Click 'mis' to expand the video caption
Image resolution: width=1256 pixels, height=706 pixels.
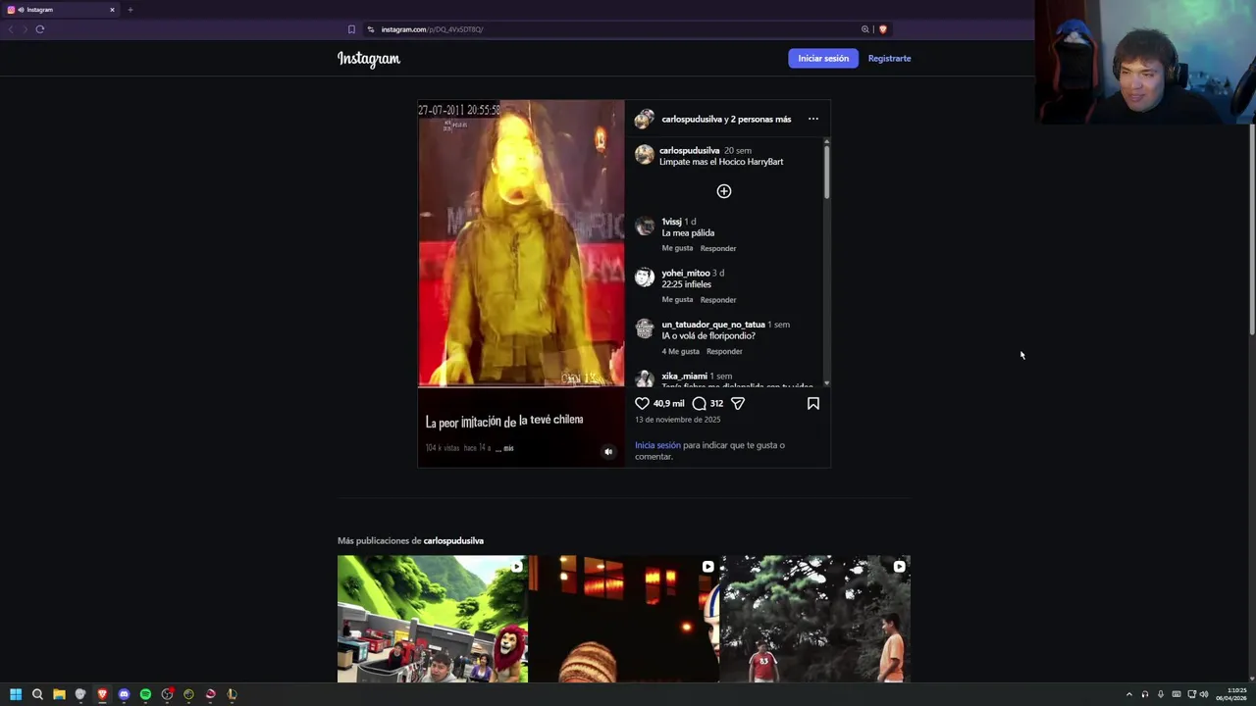pyautogui.click(x=507, y=448)
